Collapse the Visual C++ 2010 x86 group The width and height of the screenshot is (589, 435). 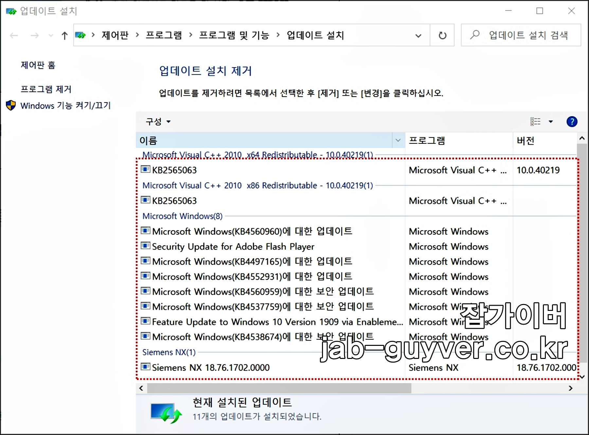tap(258, 185)
